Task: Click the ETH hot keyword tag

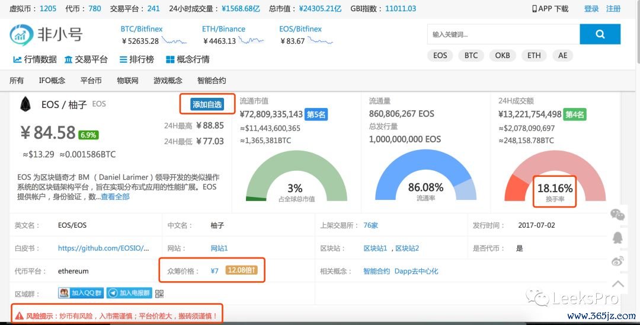Action: click(534, 56)
